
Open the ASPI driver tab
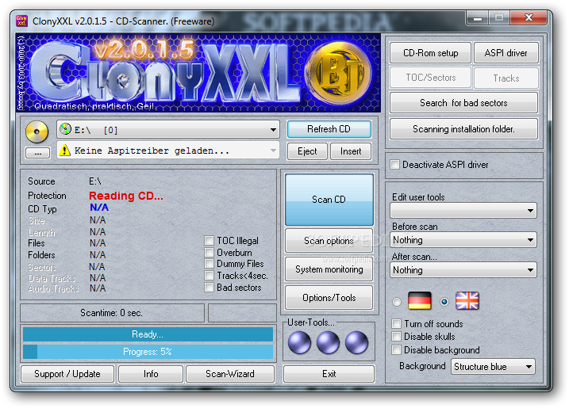coord(506,53)
